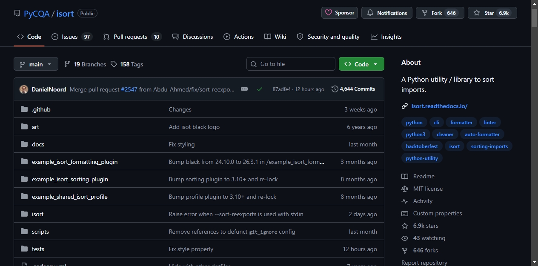Screen dimensions: 538x266
Task: Click the link icon beside isort.readthedocs.io
Action: 405,106
